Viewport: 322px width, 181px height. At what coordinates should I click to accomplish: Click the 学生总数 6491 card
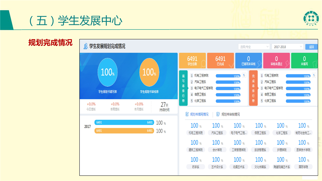pos(192,61)
